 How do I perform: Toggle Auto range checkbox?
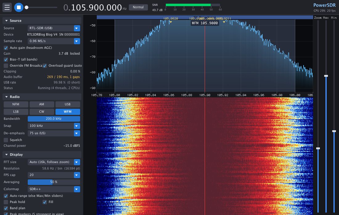6,196
